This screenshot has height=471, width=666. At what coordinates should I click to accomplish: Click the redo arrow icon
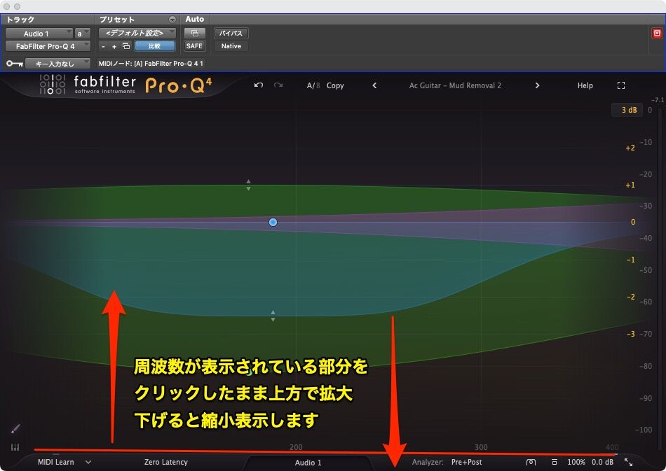pos(278,85)
